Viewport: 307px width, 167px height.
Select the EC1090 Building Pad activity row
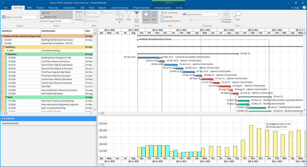tap(47, 58)
